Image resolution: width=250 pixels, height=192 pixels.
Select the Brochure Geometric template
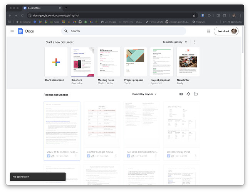pos(82,62)
